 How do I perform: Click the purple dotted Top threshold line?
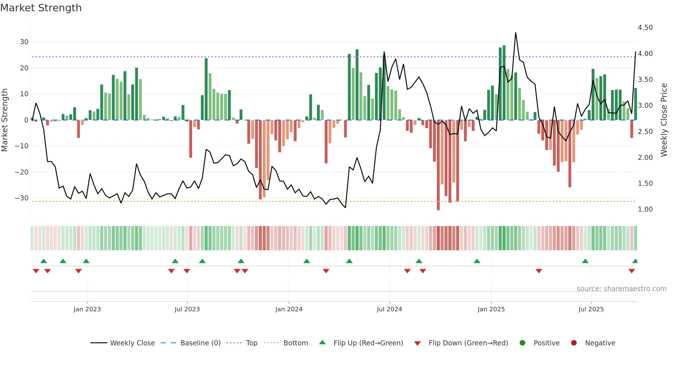[x=333, y=57]
